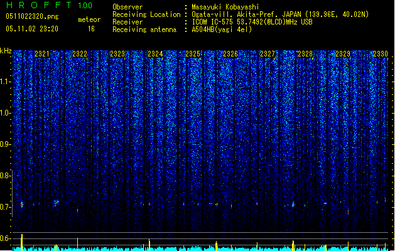Screen dimensions: 395x251
Task: Click the 2321 time marker
Action: (x=42, y=54)
